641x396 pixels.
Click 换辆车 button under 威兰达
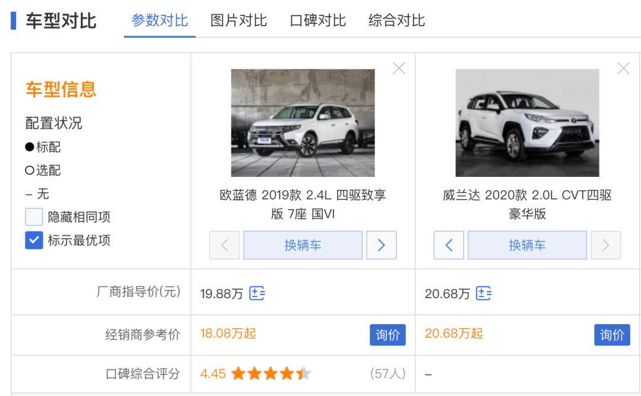[x=528, y=245]
